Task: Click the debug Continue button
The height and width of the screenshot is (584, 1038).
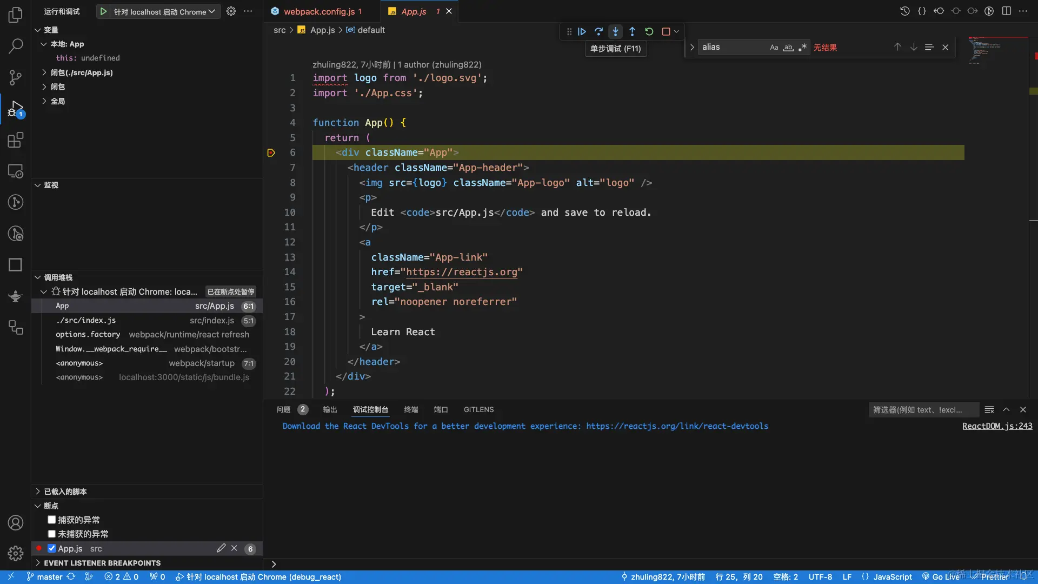Action: point(582,32)
